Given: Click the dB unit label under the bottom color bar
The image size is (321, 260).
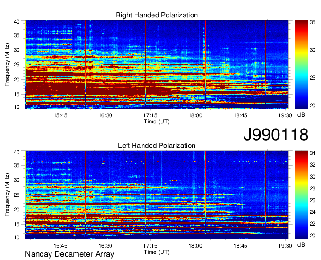Looking at the screenshot, I should (301, 244).
